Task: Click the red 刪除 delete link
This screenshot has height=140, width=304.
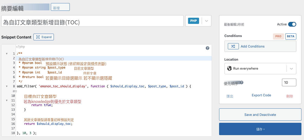Action: point(289,96)
